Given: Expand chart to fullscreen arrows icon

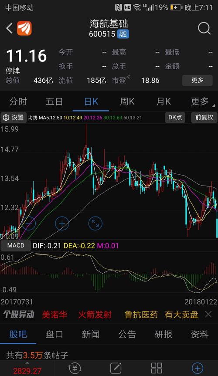Looking at the screenshot, I should (x=95, y=224).
